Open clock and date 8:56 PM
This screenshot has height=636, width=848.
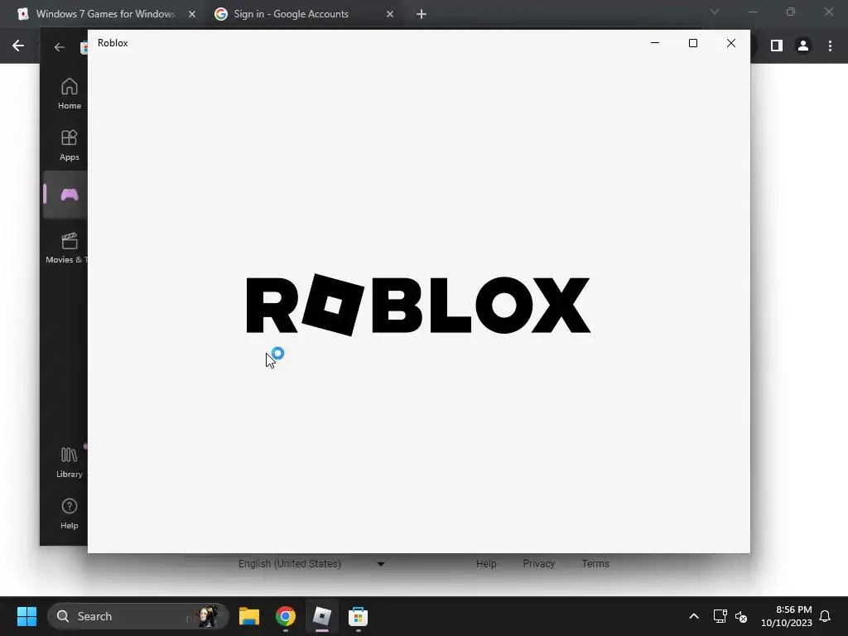click(x=787, y=616)
